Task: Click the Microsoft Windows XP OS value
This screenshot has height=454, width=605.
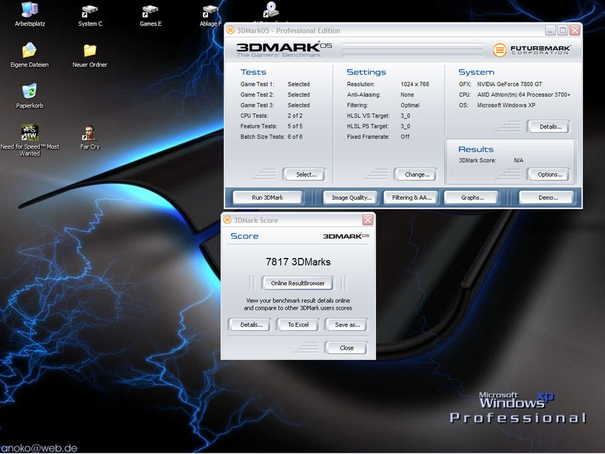Action: [x=506, y=105]
